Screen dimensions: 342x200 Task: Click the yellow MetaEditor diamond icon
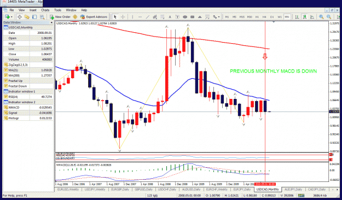point(75,17)
